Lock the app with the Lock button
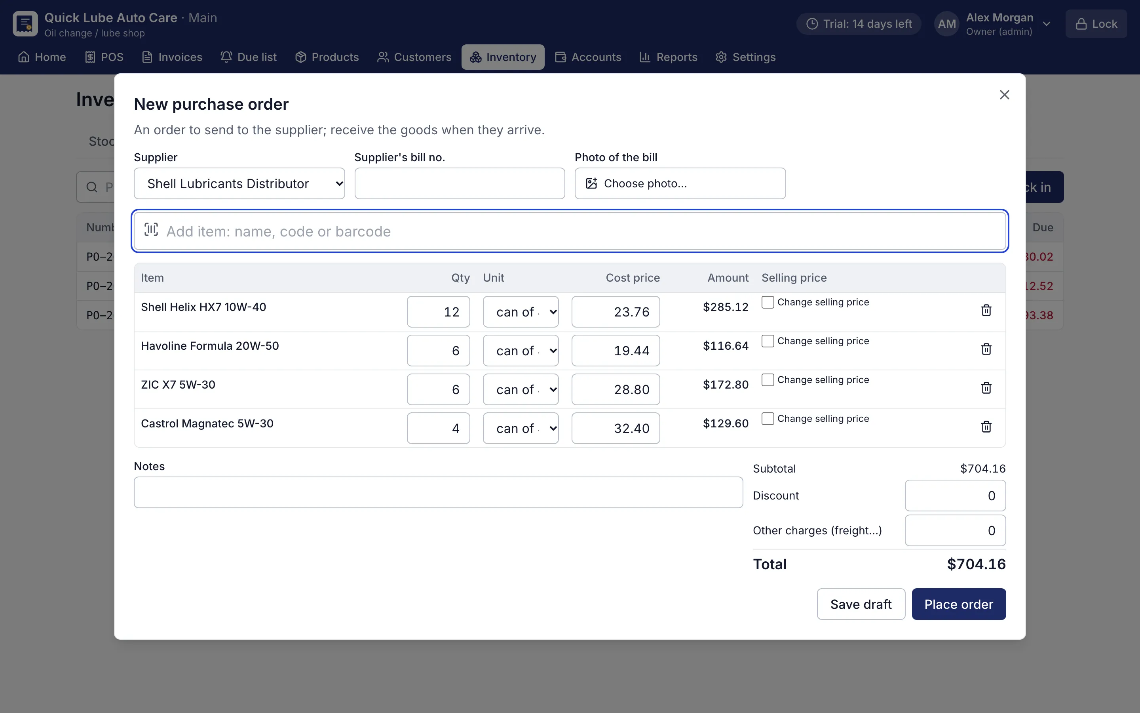 pyautogui.click(x=1096, y=24)
